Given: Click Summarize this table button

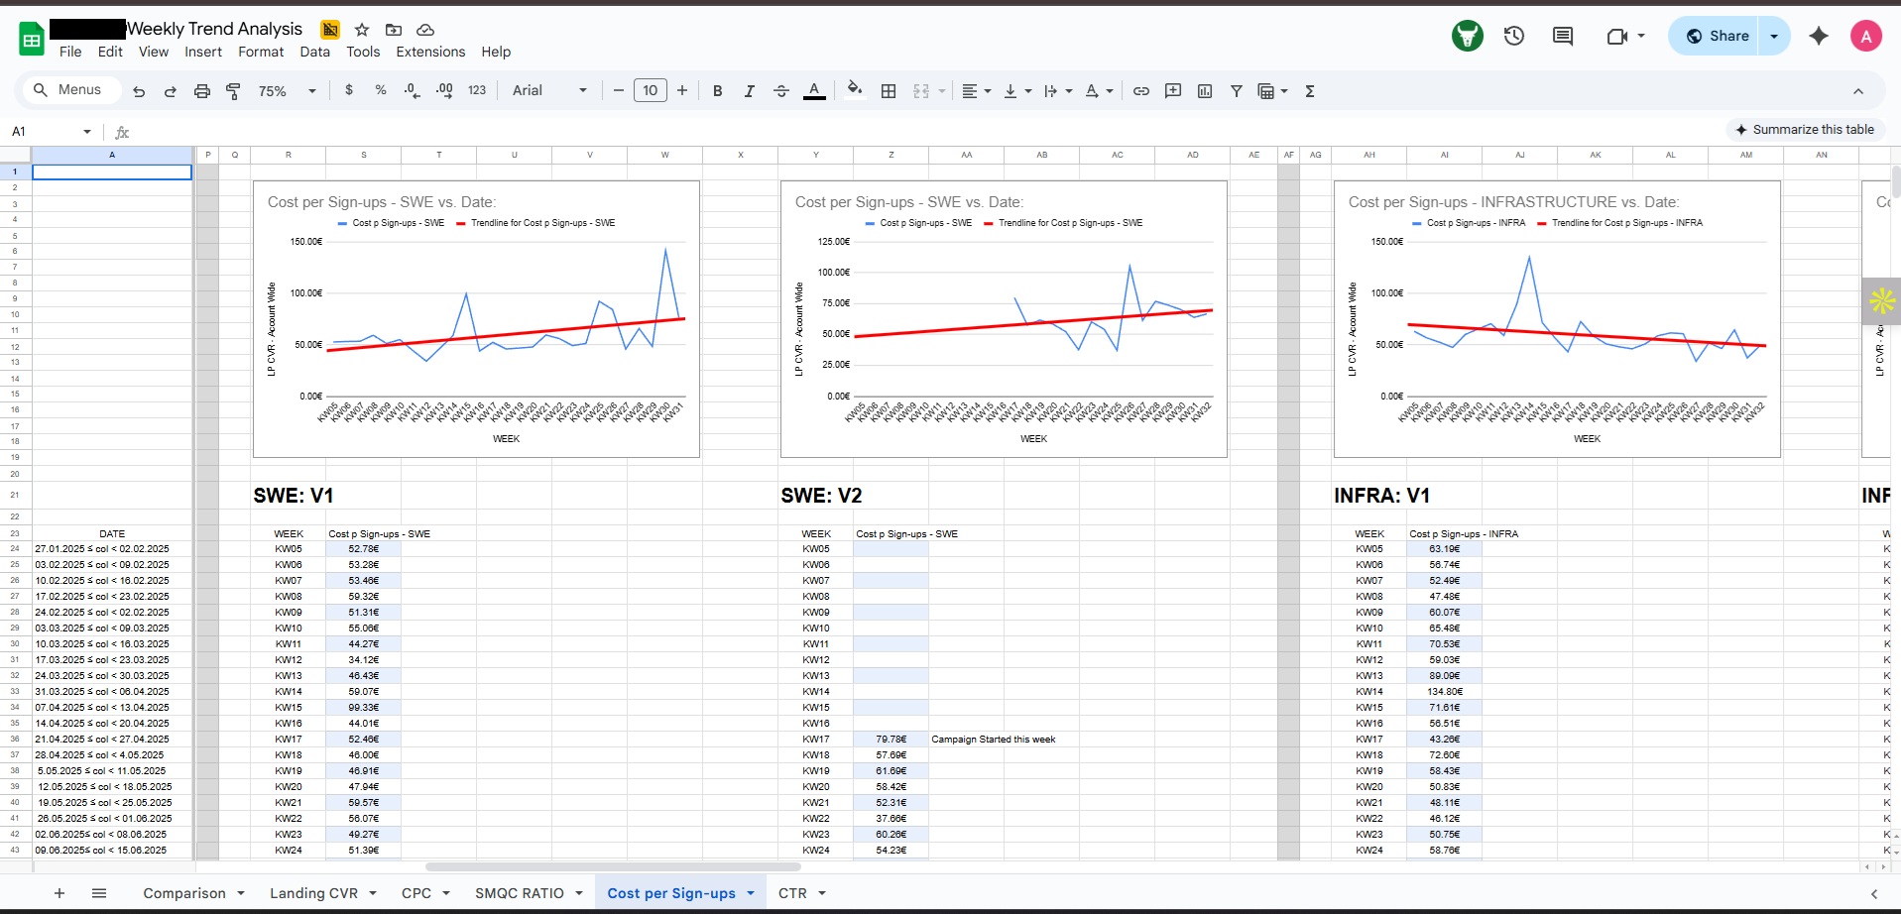Looking at the screenshot, I should tap(1803, 130).
